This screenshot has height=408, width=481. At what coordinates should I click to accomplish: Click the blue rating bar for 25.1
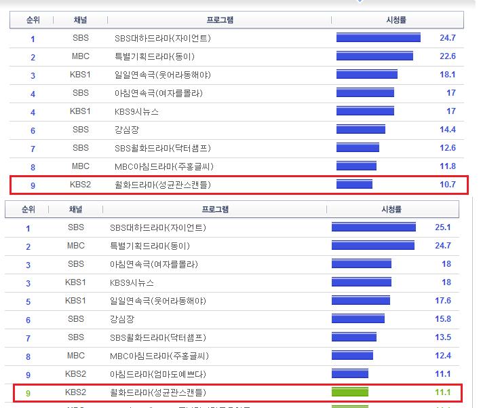tap(374, 227)
